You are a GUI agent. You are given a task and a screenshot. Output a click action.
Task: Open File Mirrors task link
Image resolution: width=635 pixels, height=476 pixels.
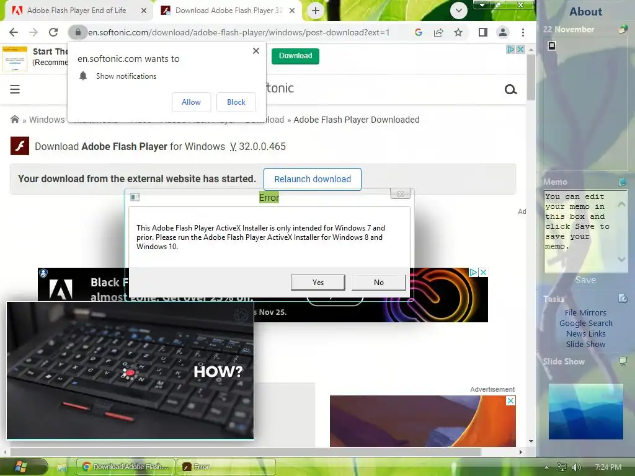[585, 312]
